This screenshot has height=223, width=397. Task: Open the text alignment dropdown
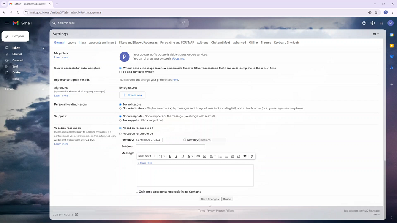pos(213,156)
